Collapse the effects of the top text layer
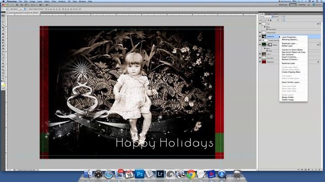Image resolution: width=325 pixels, height=182 pixels. click(320, 24)
